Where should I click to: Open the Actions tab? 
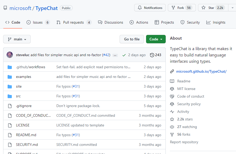tap(139, 22)
